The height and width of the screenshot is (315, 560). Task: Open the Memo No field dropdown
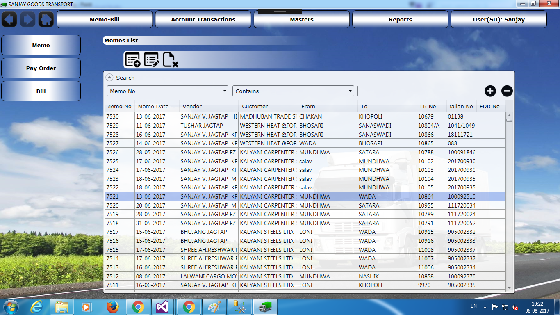point(168,91)
